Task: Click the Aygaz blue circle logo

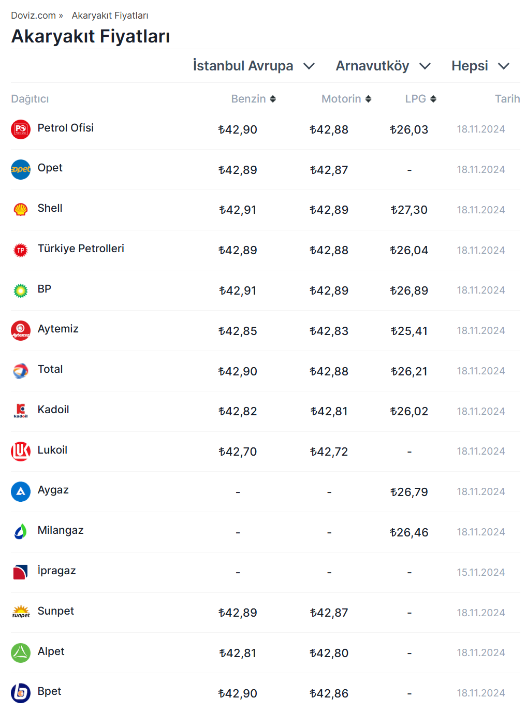Action: tap(21, 491)
